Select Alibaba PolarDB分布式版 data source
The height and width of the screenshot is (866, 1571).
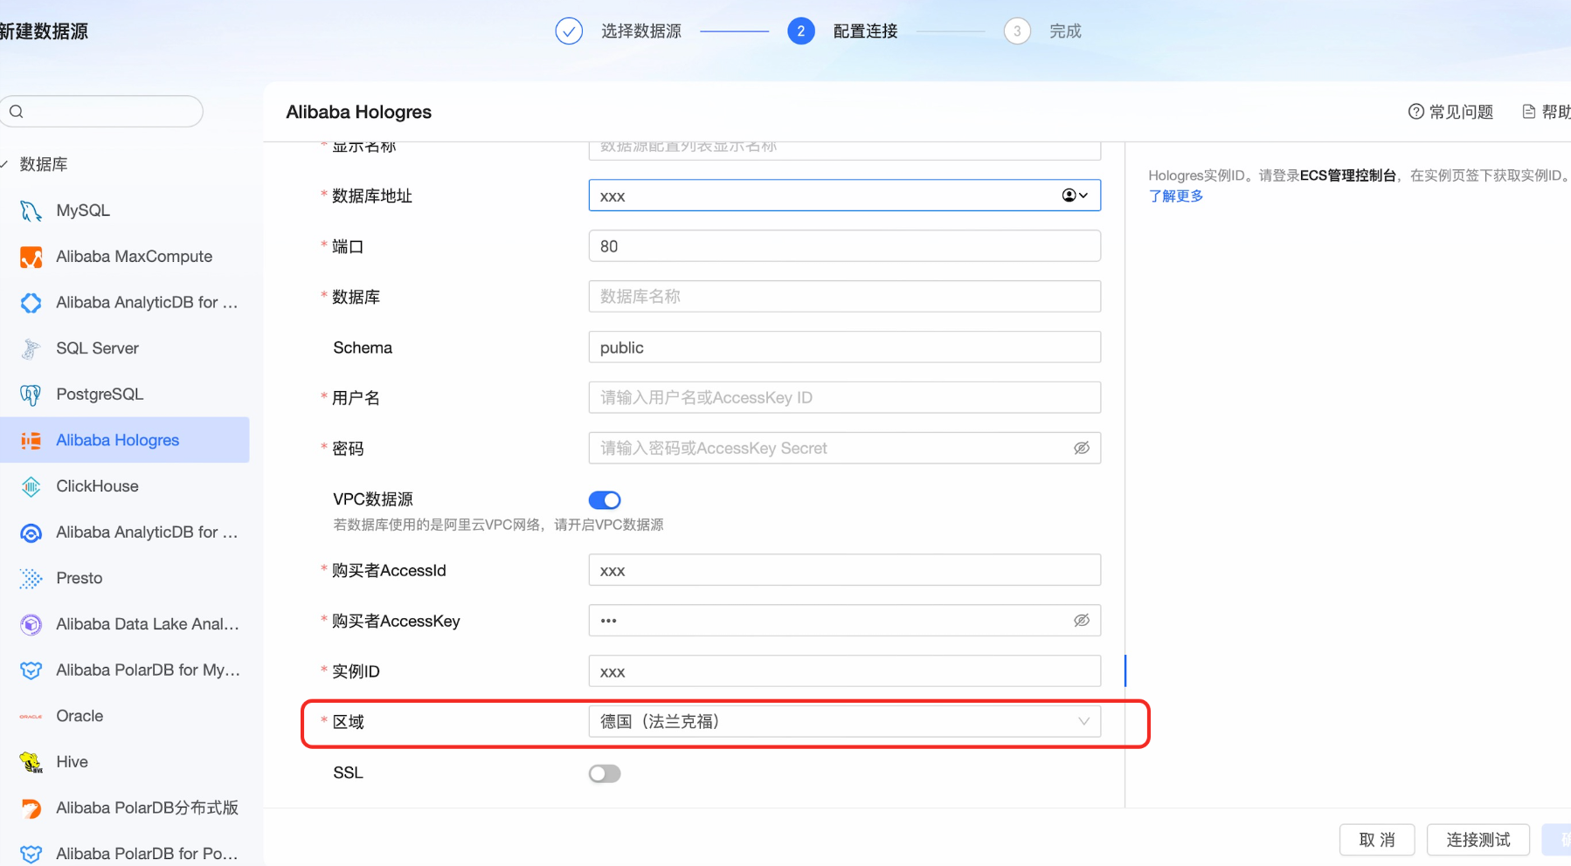(x=124, y=808)
